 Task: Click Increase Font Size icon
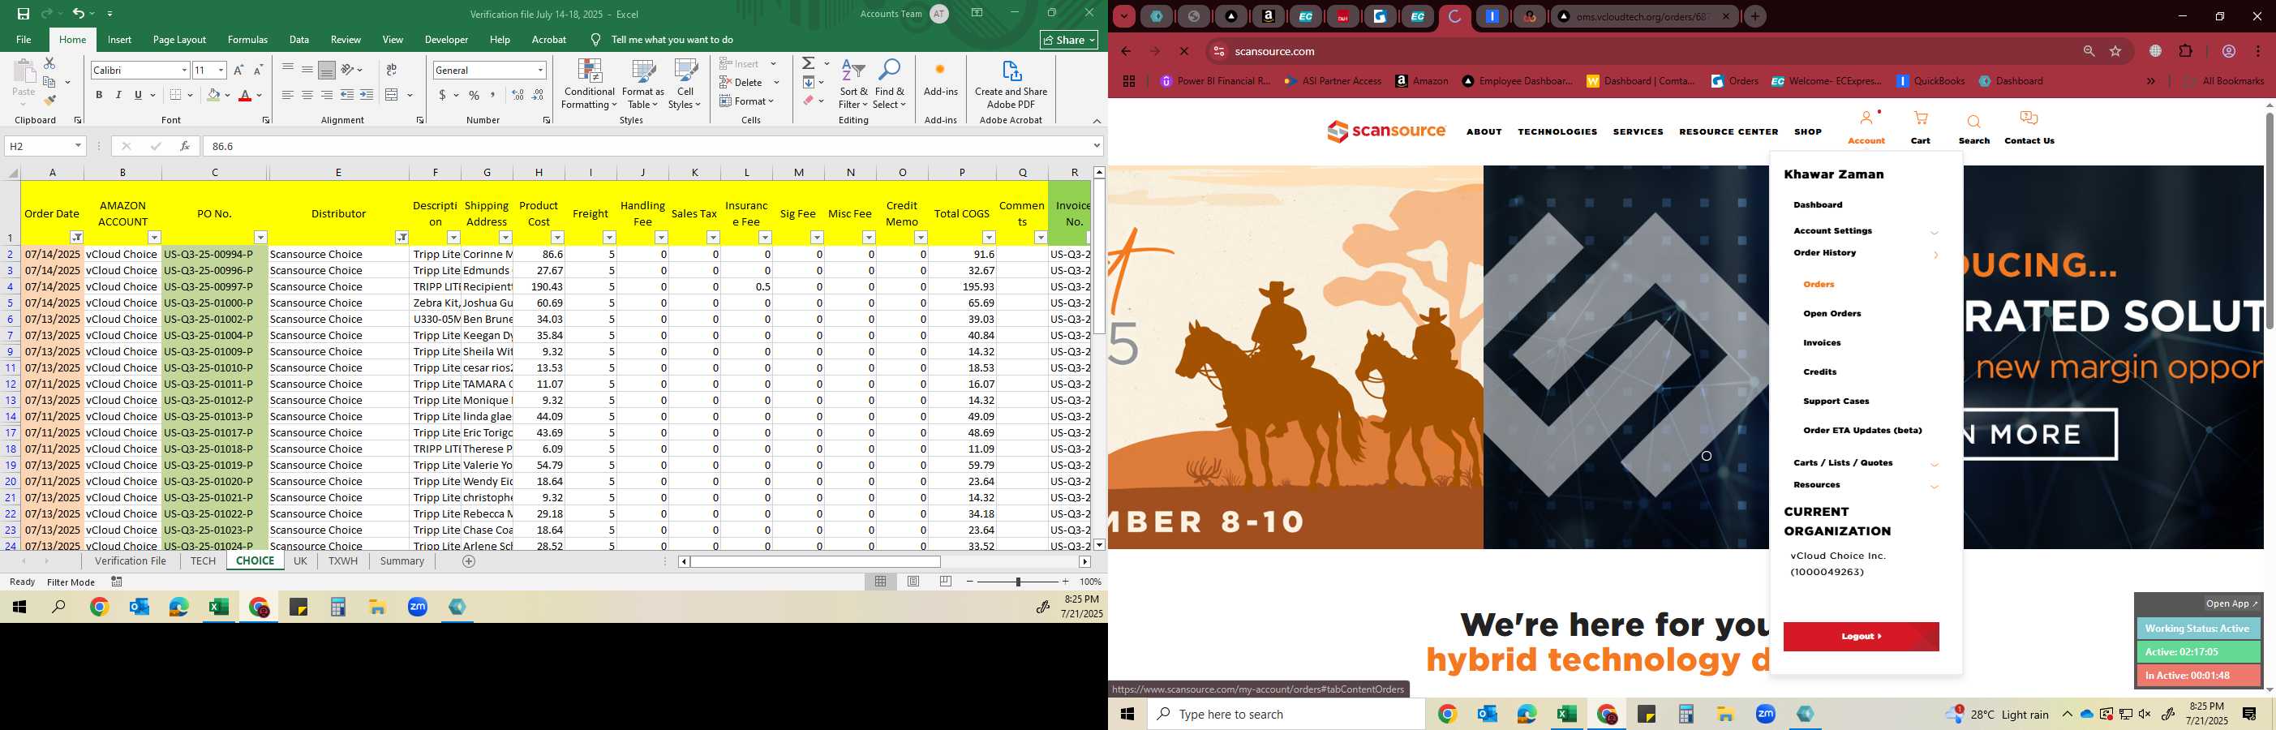coord(238,70)
